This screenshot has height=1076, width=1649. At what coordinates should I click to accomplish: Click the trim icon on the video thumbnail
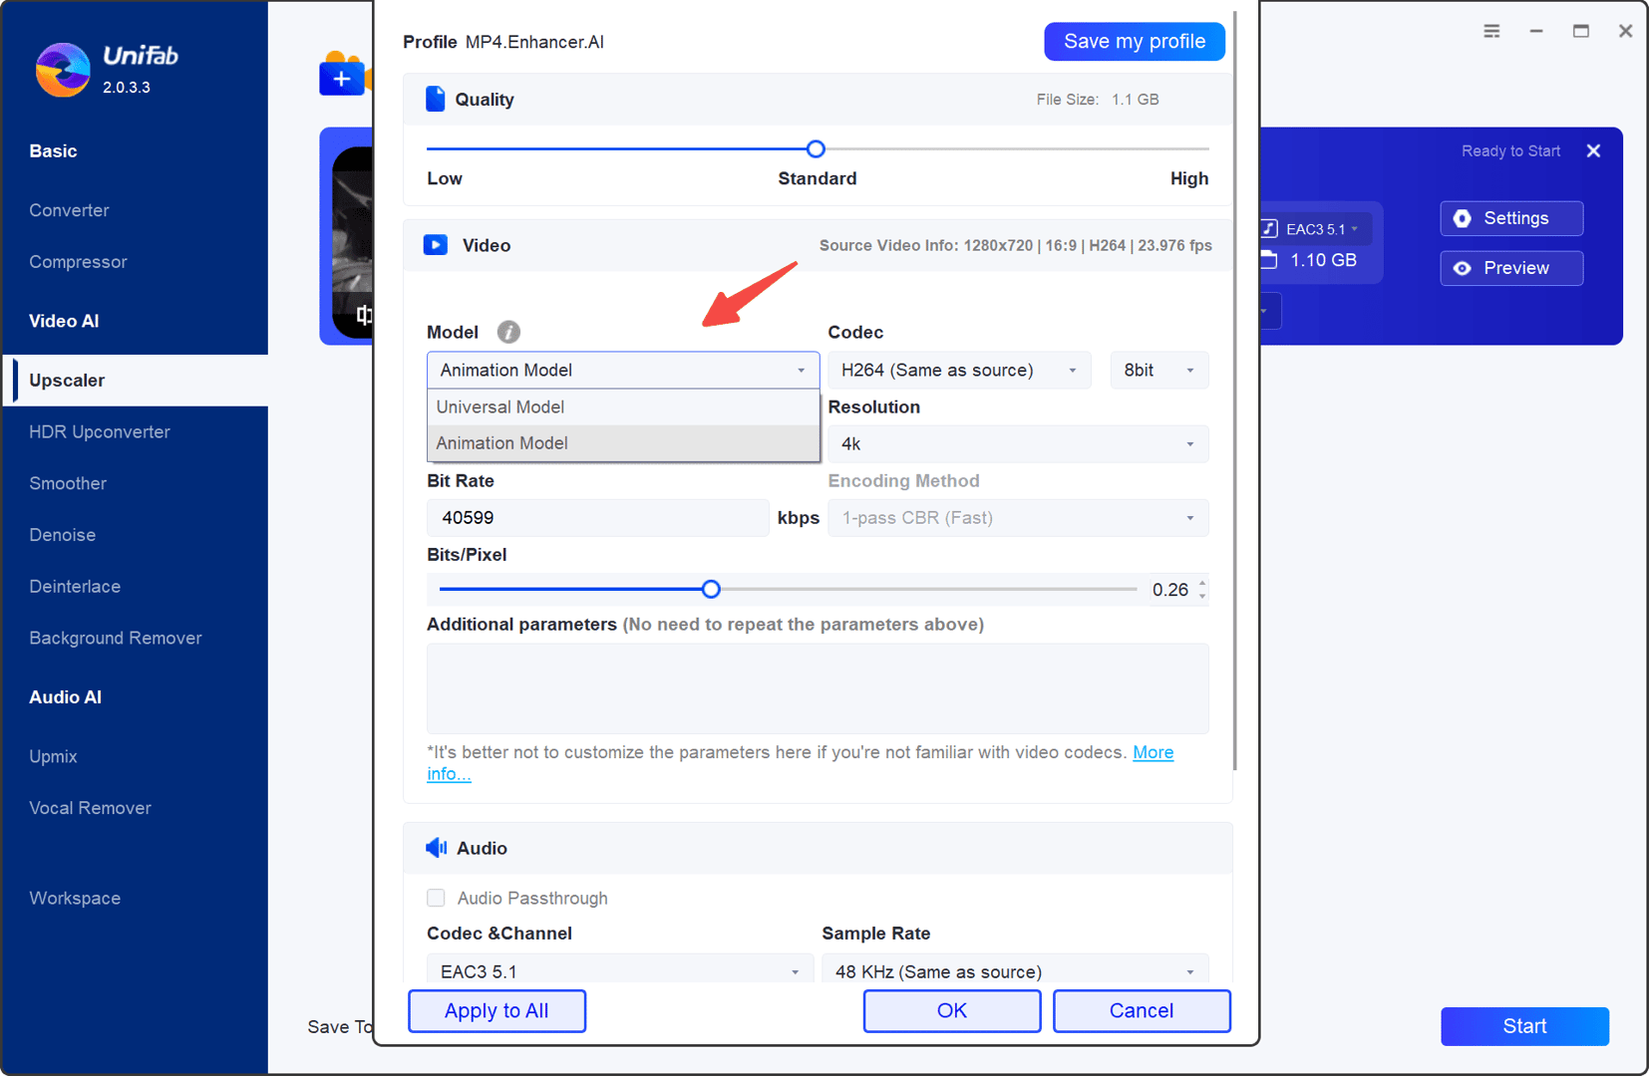coord(364,316)
